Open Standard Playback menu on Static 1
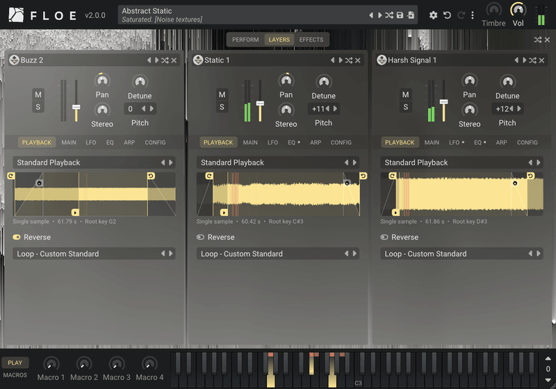This screenshot has width=556, height=389. [x=277, y=163]
